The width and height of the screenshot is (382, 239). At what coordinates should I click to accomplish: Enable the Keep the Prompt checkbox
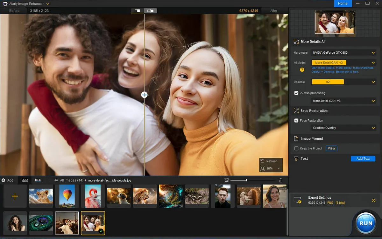[x=296, y=148]
